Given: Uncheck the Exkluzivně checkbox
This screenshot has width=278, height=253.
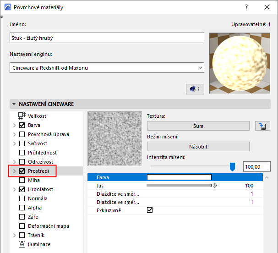Looking at the screenshot, I should tap(150, 210).
